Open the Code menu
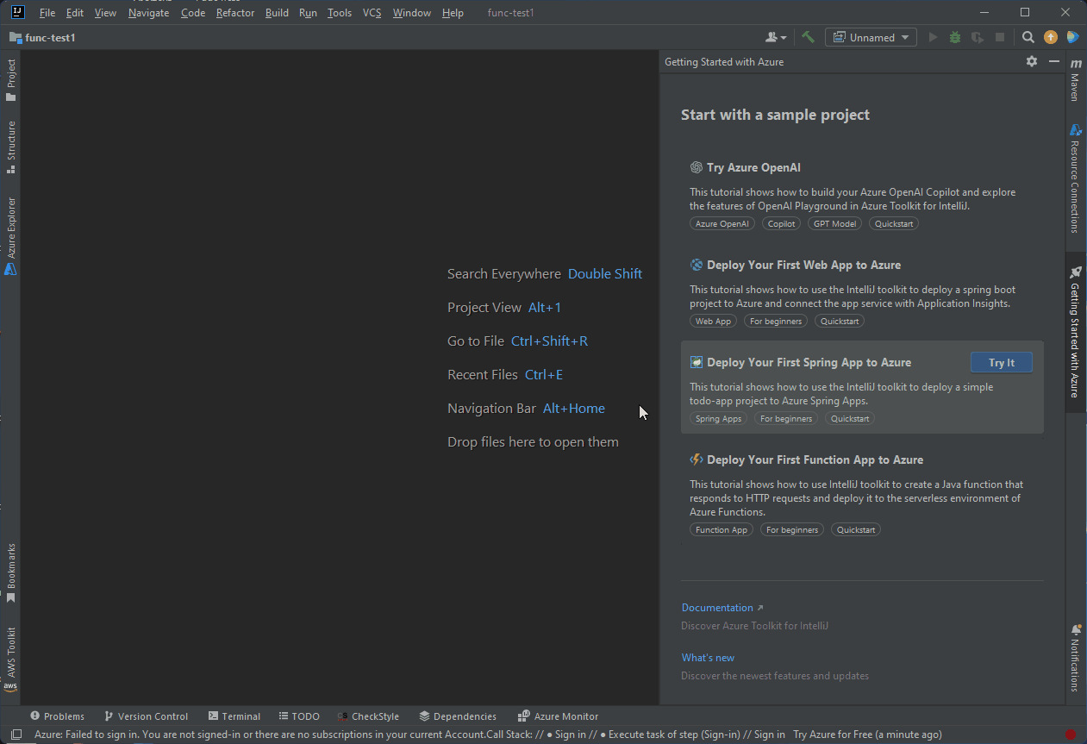The height and width of the screenshot is (744, 1087). (193, 13)
